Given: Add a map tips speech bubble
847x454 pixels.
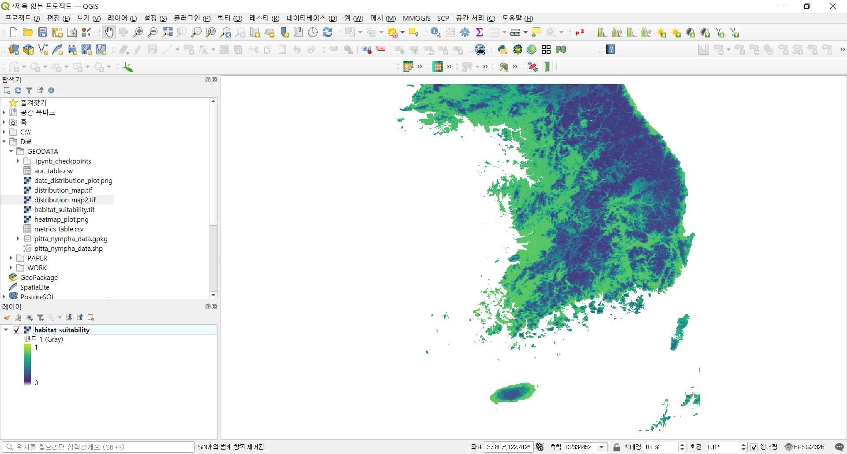Looking at the screenshot, I should point(536,32).
